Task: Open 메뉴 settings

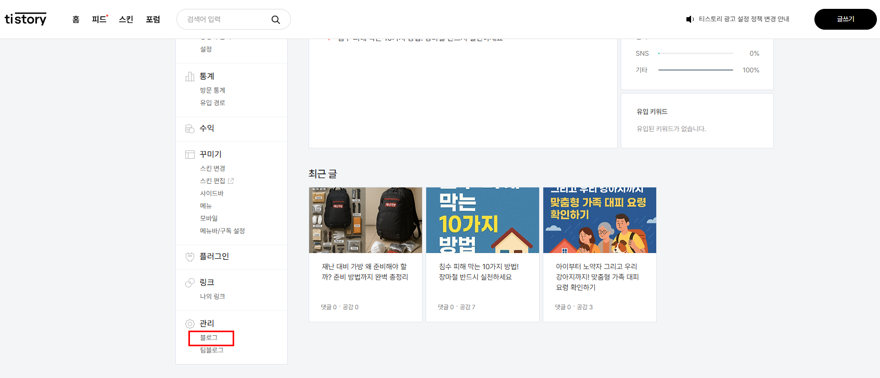Action: 206,206
